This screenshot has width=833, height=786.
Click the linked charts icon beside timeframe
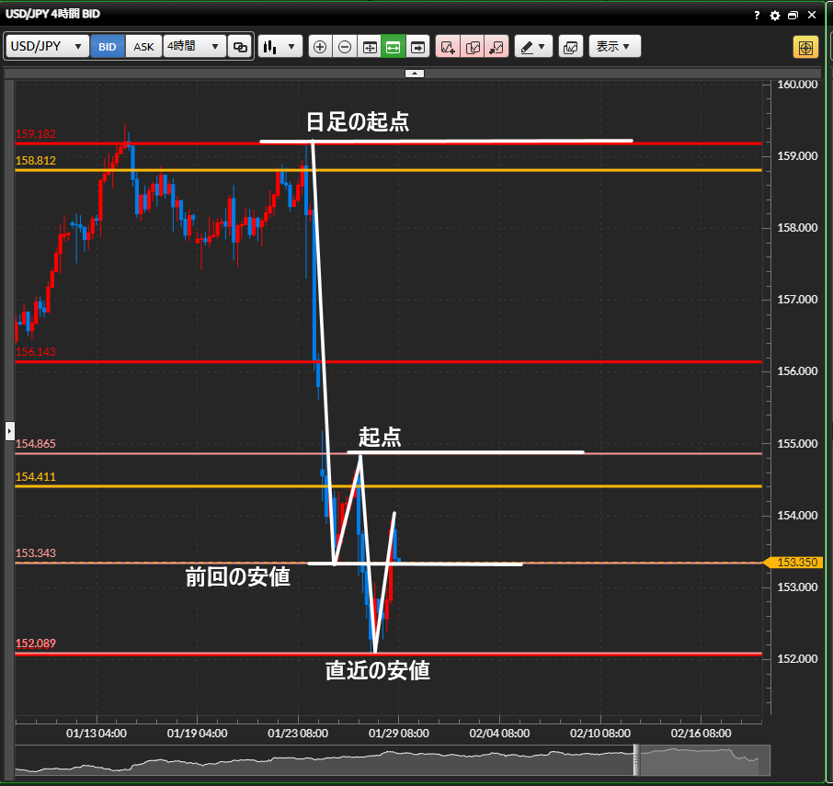click(x=240, y=47)
